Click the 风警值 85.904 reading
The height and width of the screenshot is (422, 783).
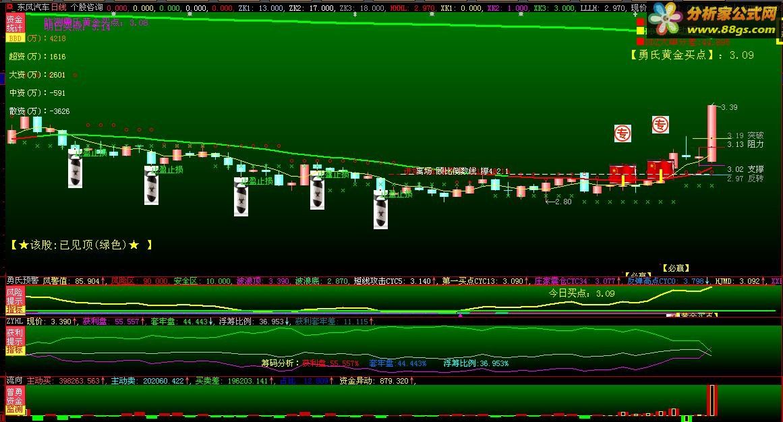pyautogui.click(x=74, y=280)
